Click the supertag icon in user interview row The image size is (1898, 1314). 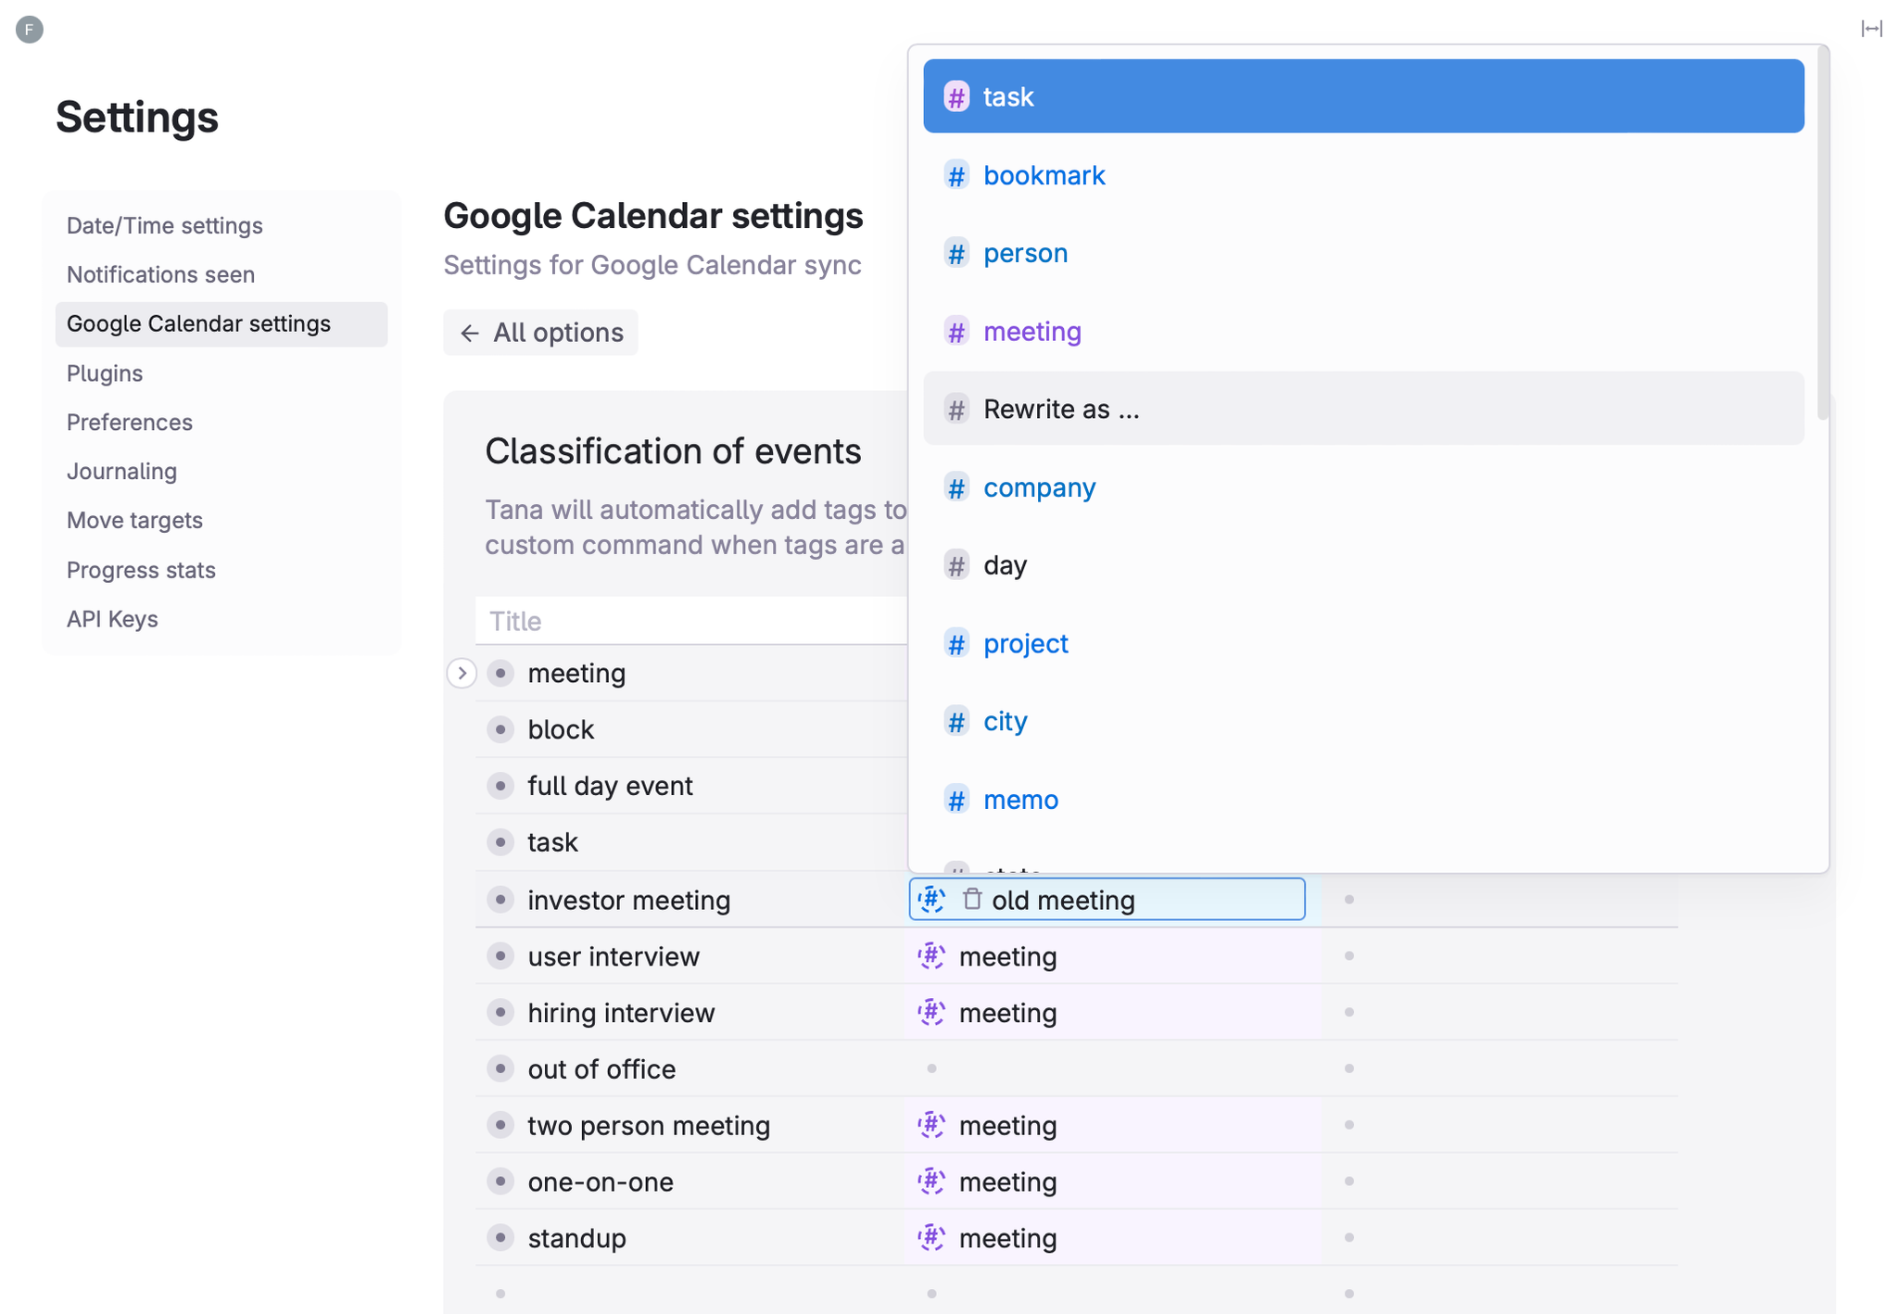[931, 955]
